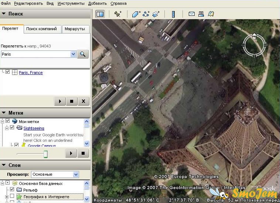280x203 pixels.
Task: Open the Инструменты menu
Action: (x=71, y=3)
